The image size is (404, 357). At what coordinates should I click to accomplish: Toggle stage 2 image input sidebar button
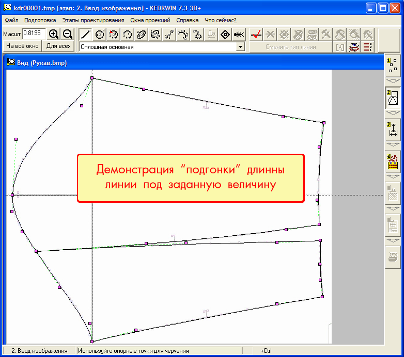tap(393, 98)
